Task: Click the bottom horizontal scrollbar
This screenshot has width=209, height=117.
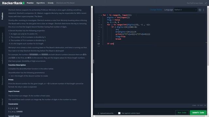Action: 150,116
